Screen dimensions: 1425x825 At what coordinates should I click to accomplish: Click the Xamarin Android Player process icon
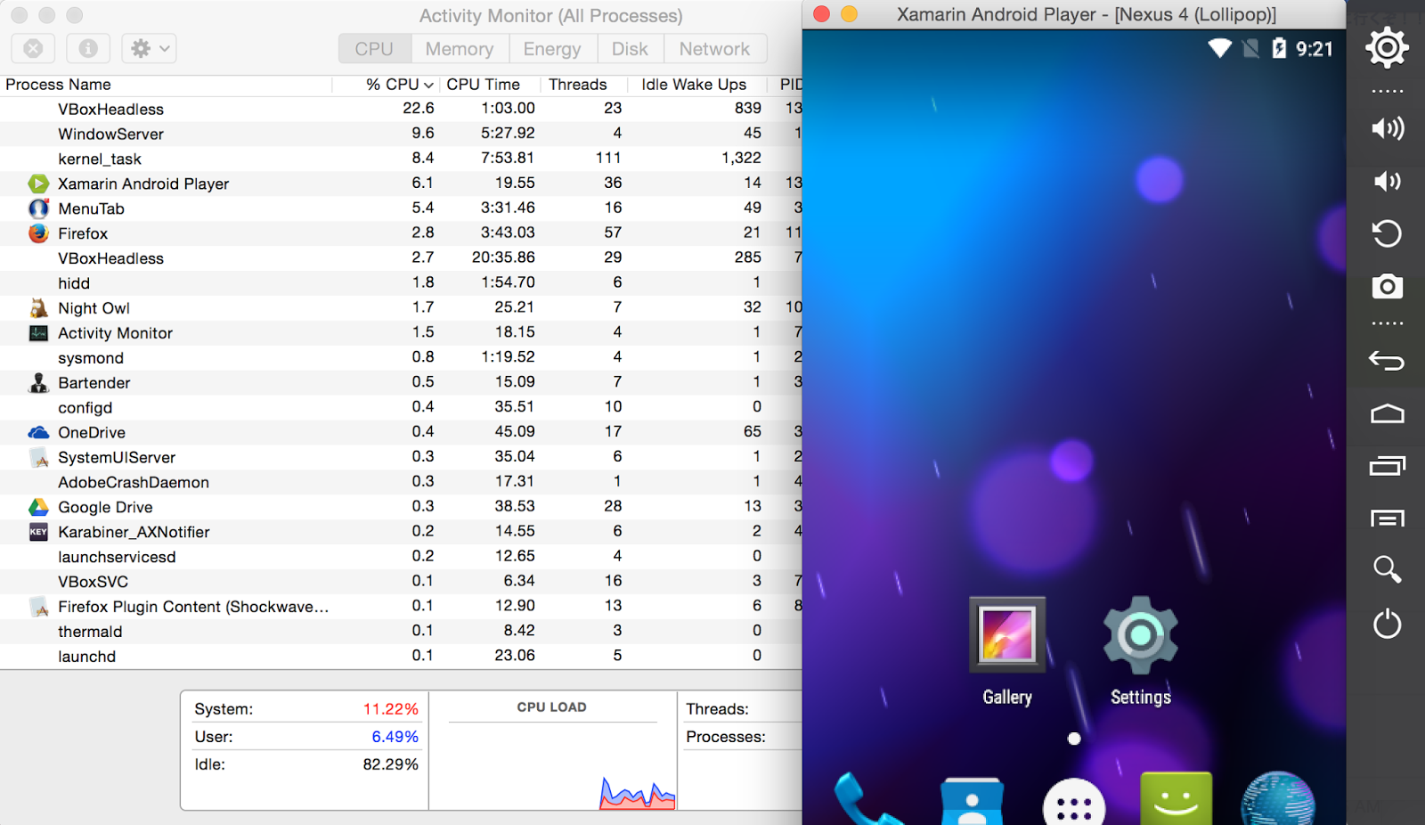[38, 184]
